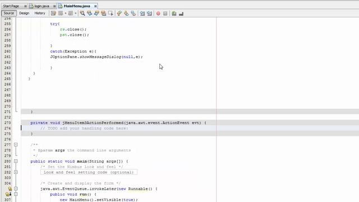Click the 'Create and display the form' comment

pos(80,183)
